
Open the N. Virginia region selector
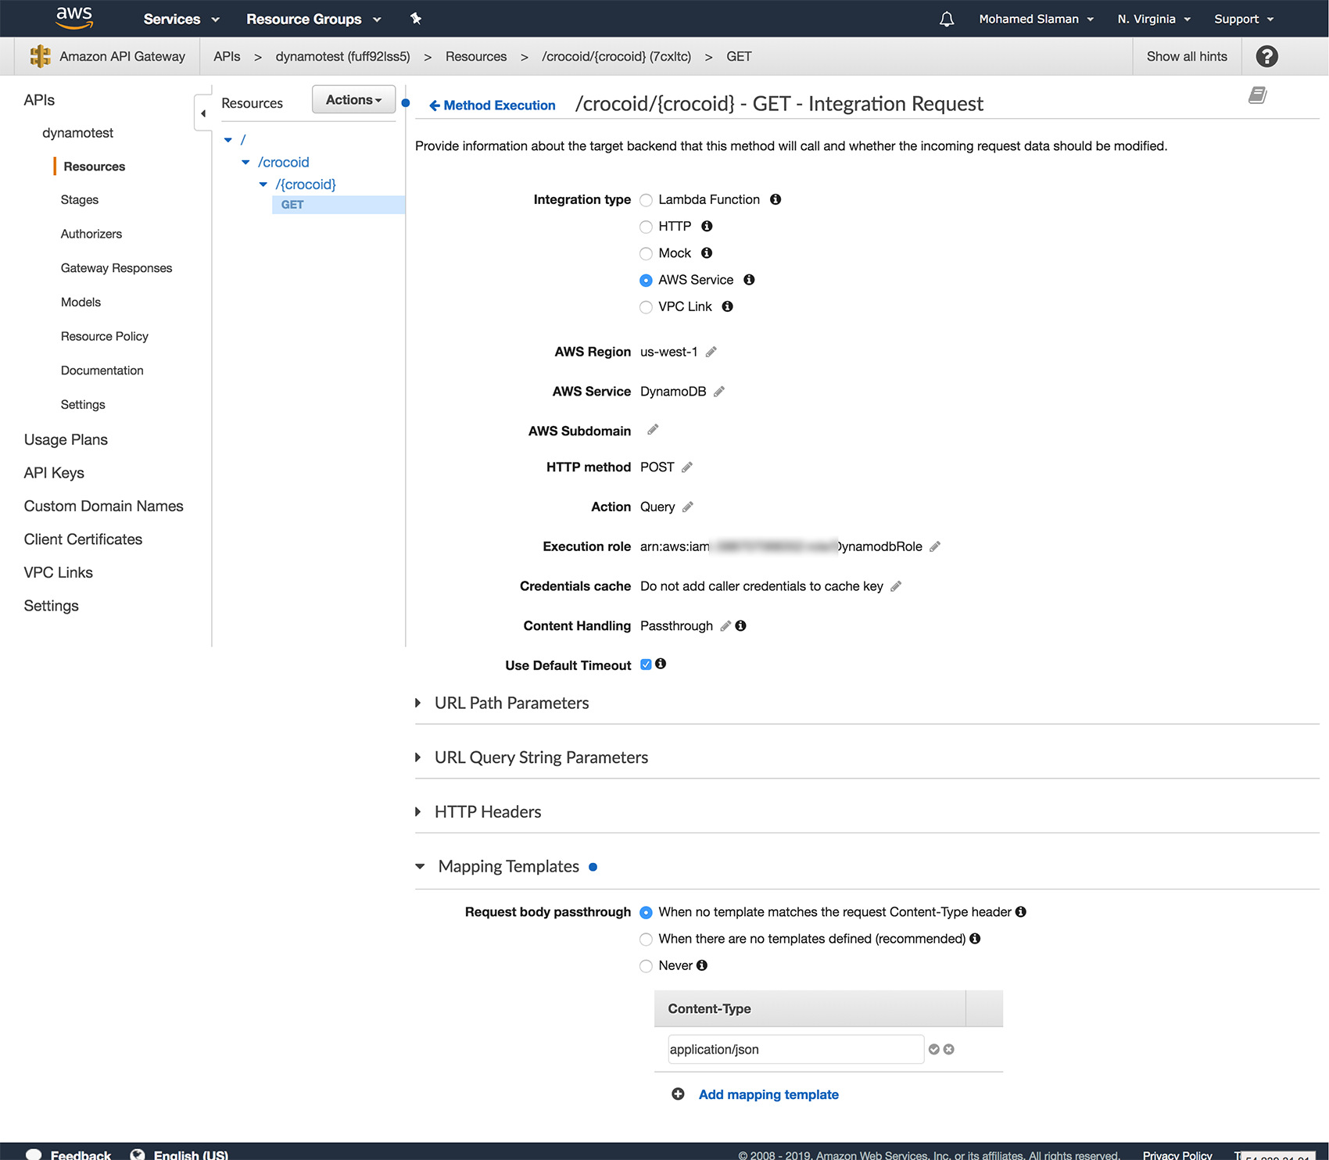1154,19
